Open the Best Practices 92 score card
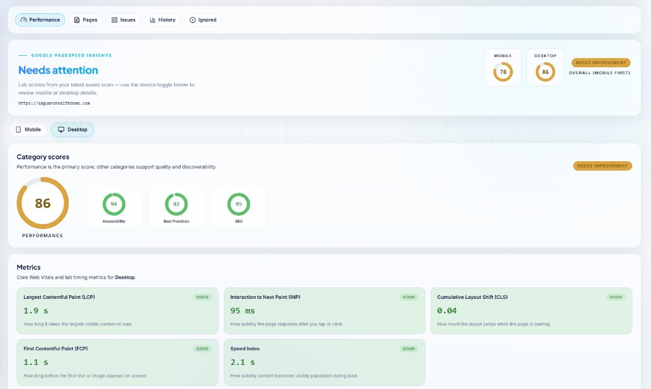Viewport: 651px width, 389px height. tap(177, 208)
